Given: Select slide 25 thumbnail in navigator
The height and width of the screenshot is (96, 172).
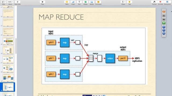Looking at the screenshot, I should point(8,41).
